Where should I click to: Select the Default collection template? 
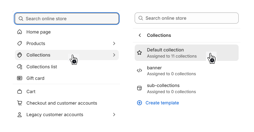coord(187,53)
